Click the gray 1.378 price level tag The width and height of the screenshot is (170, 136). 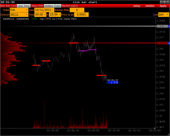click(x=162, y=26)
